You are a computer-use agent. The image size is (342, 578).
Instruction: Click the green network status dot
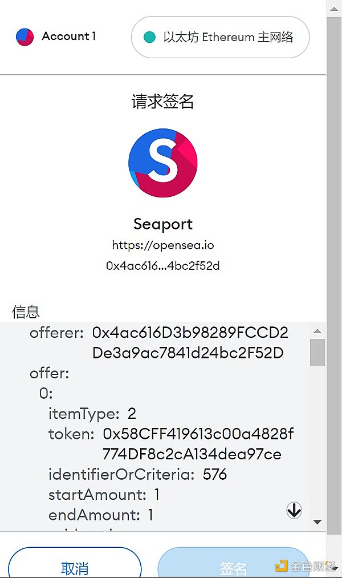point(149,37)
